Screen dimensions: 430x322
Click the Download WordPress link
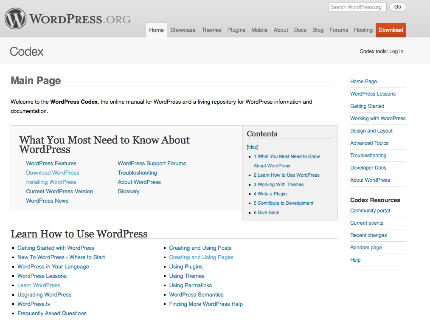53,172
